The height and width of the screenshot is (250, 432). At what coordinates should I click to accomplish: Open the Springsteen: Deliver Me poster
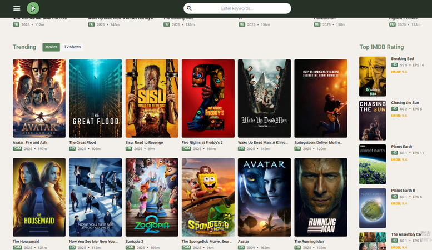(321, 98)
